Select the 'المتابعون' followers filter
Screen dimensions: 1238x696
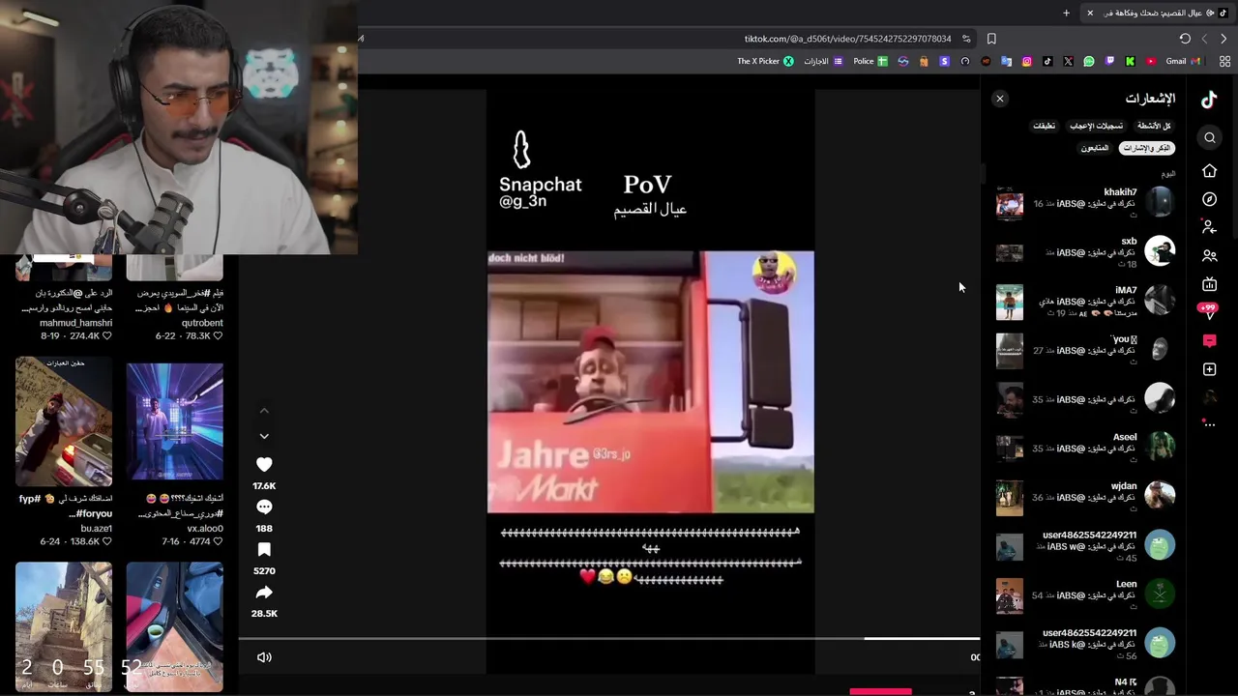coord(1095,148)
